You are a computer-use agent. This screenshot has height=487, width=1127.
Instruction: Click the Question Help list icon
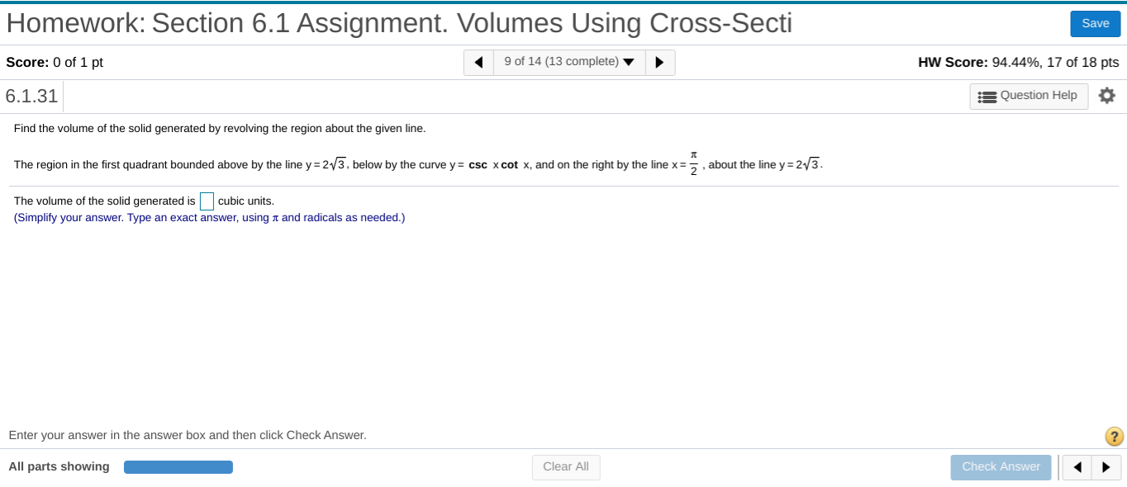(x=987, y=96)
